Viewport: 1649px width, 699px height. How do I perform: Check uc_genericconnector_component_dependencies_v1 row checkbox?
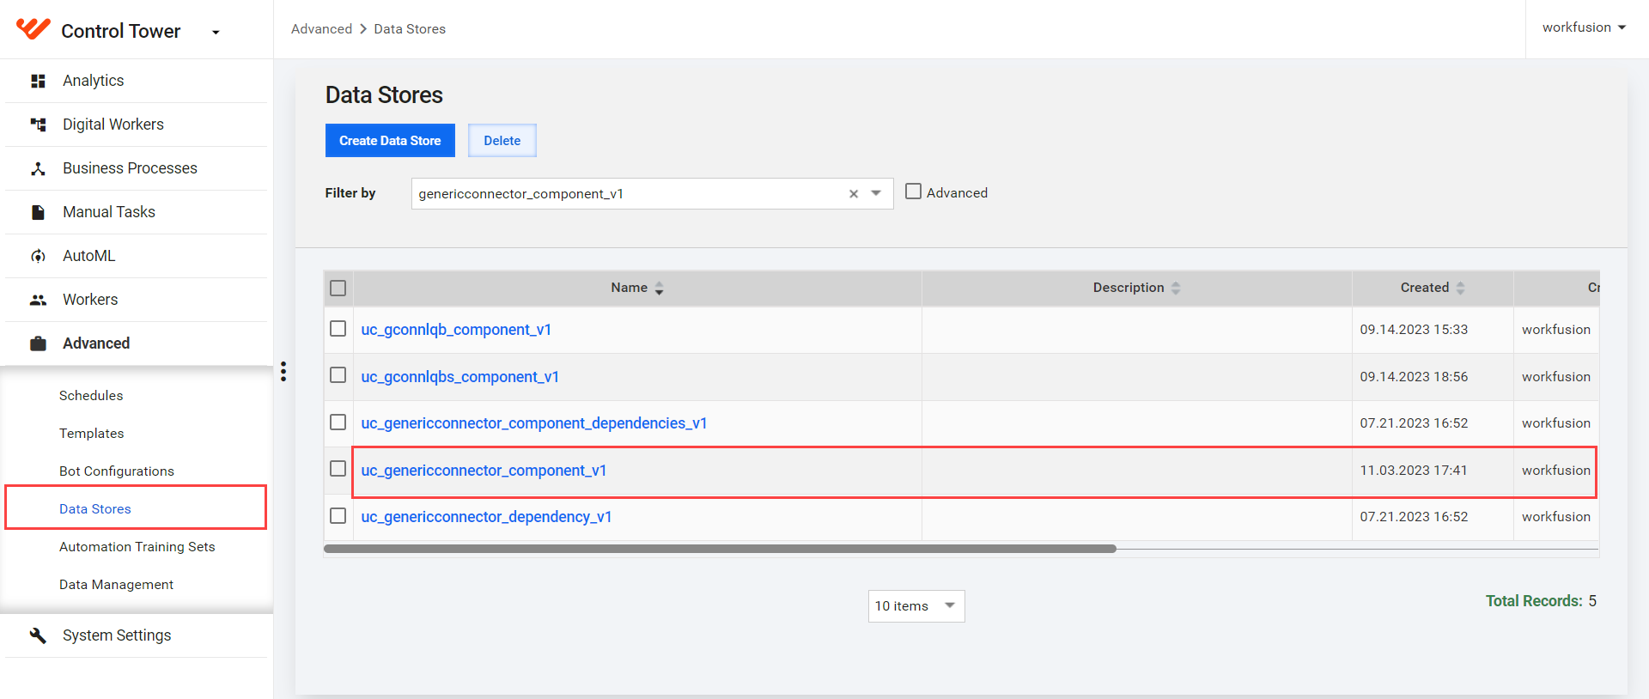(338, 422)
